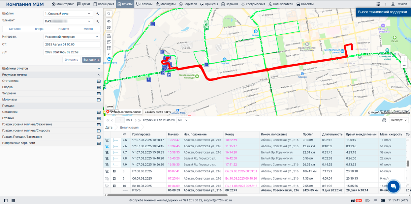Open the Экспорт dropdown

click(399, 120)
